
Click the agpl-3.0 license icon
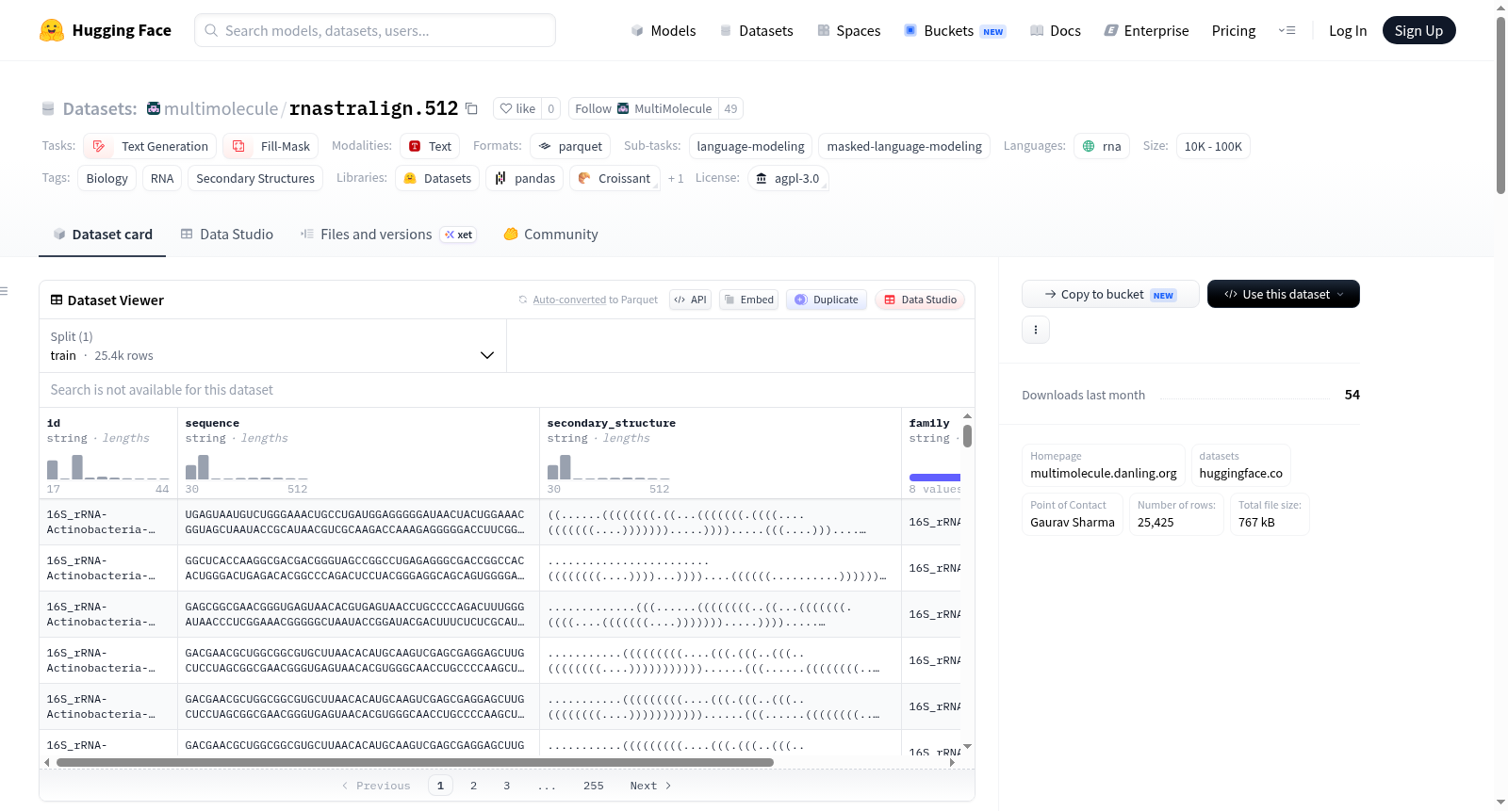762,178
